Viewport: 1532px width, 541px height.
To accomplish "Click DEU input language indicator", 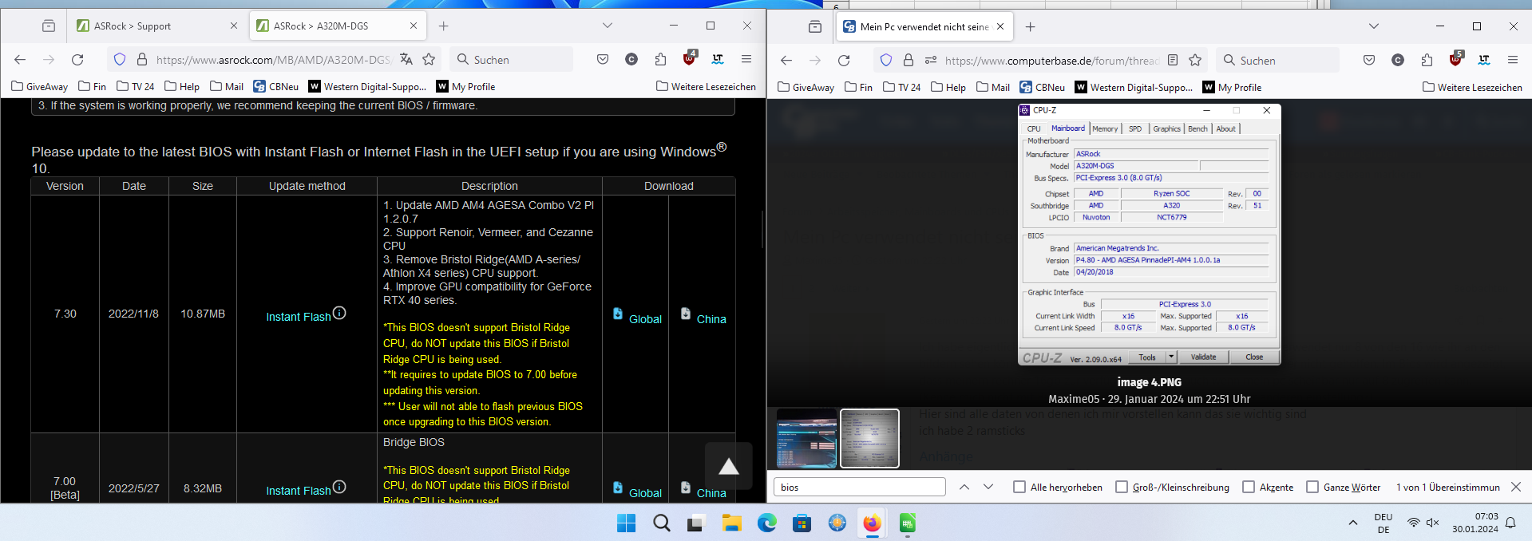I will (1384, 523).
